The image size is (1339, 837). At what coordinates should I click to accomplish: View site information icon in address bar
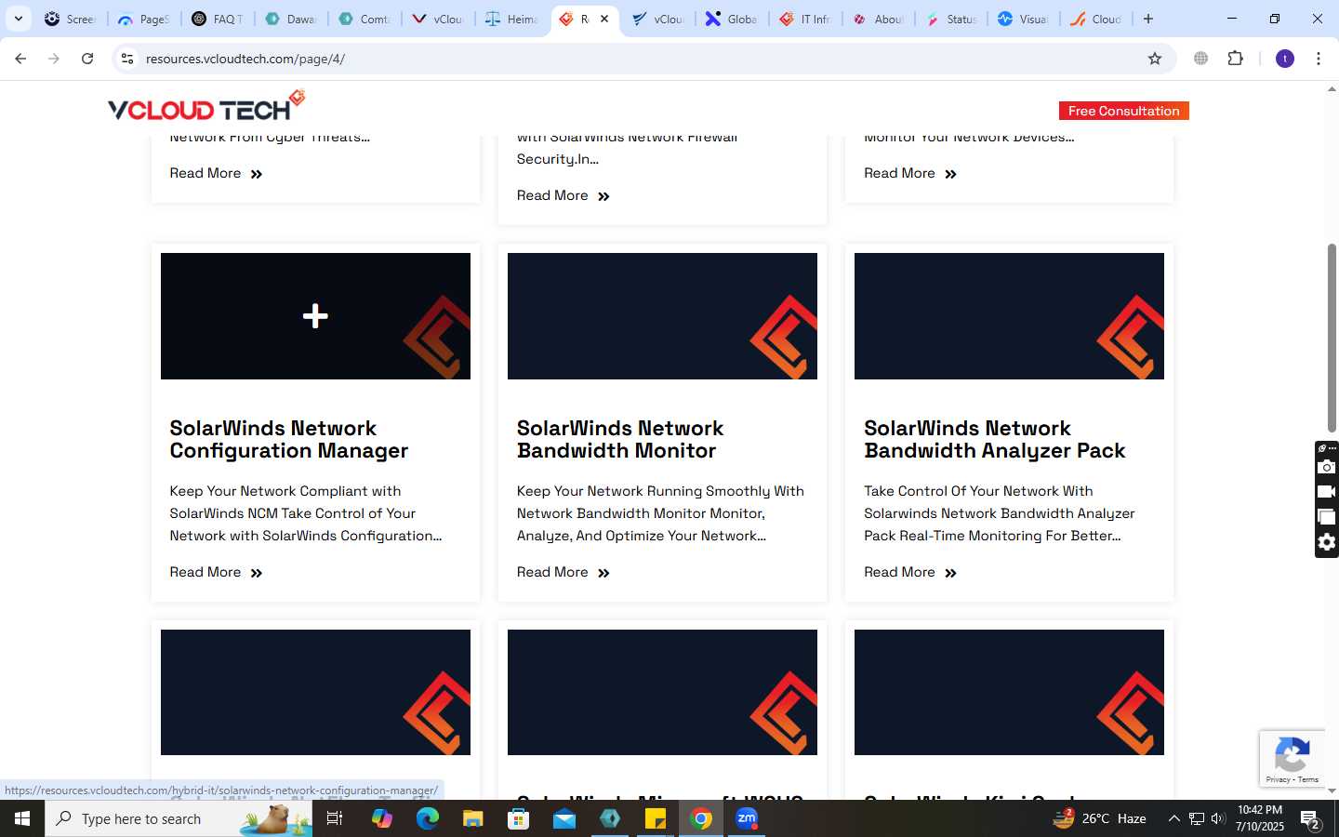127,59
